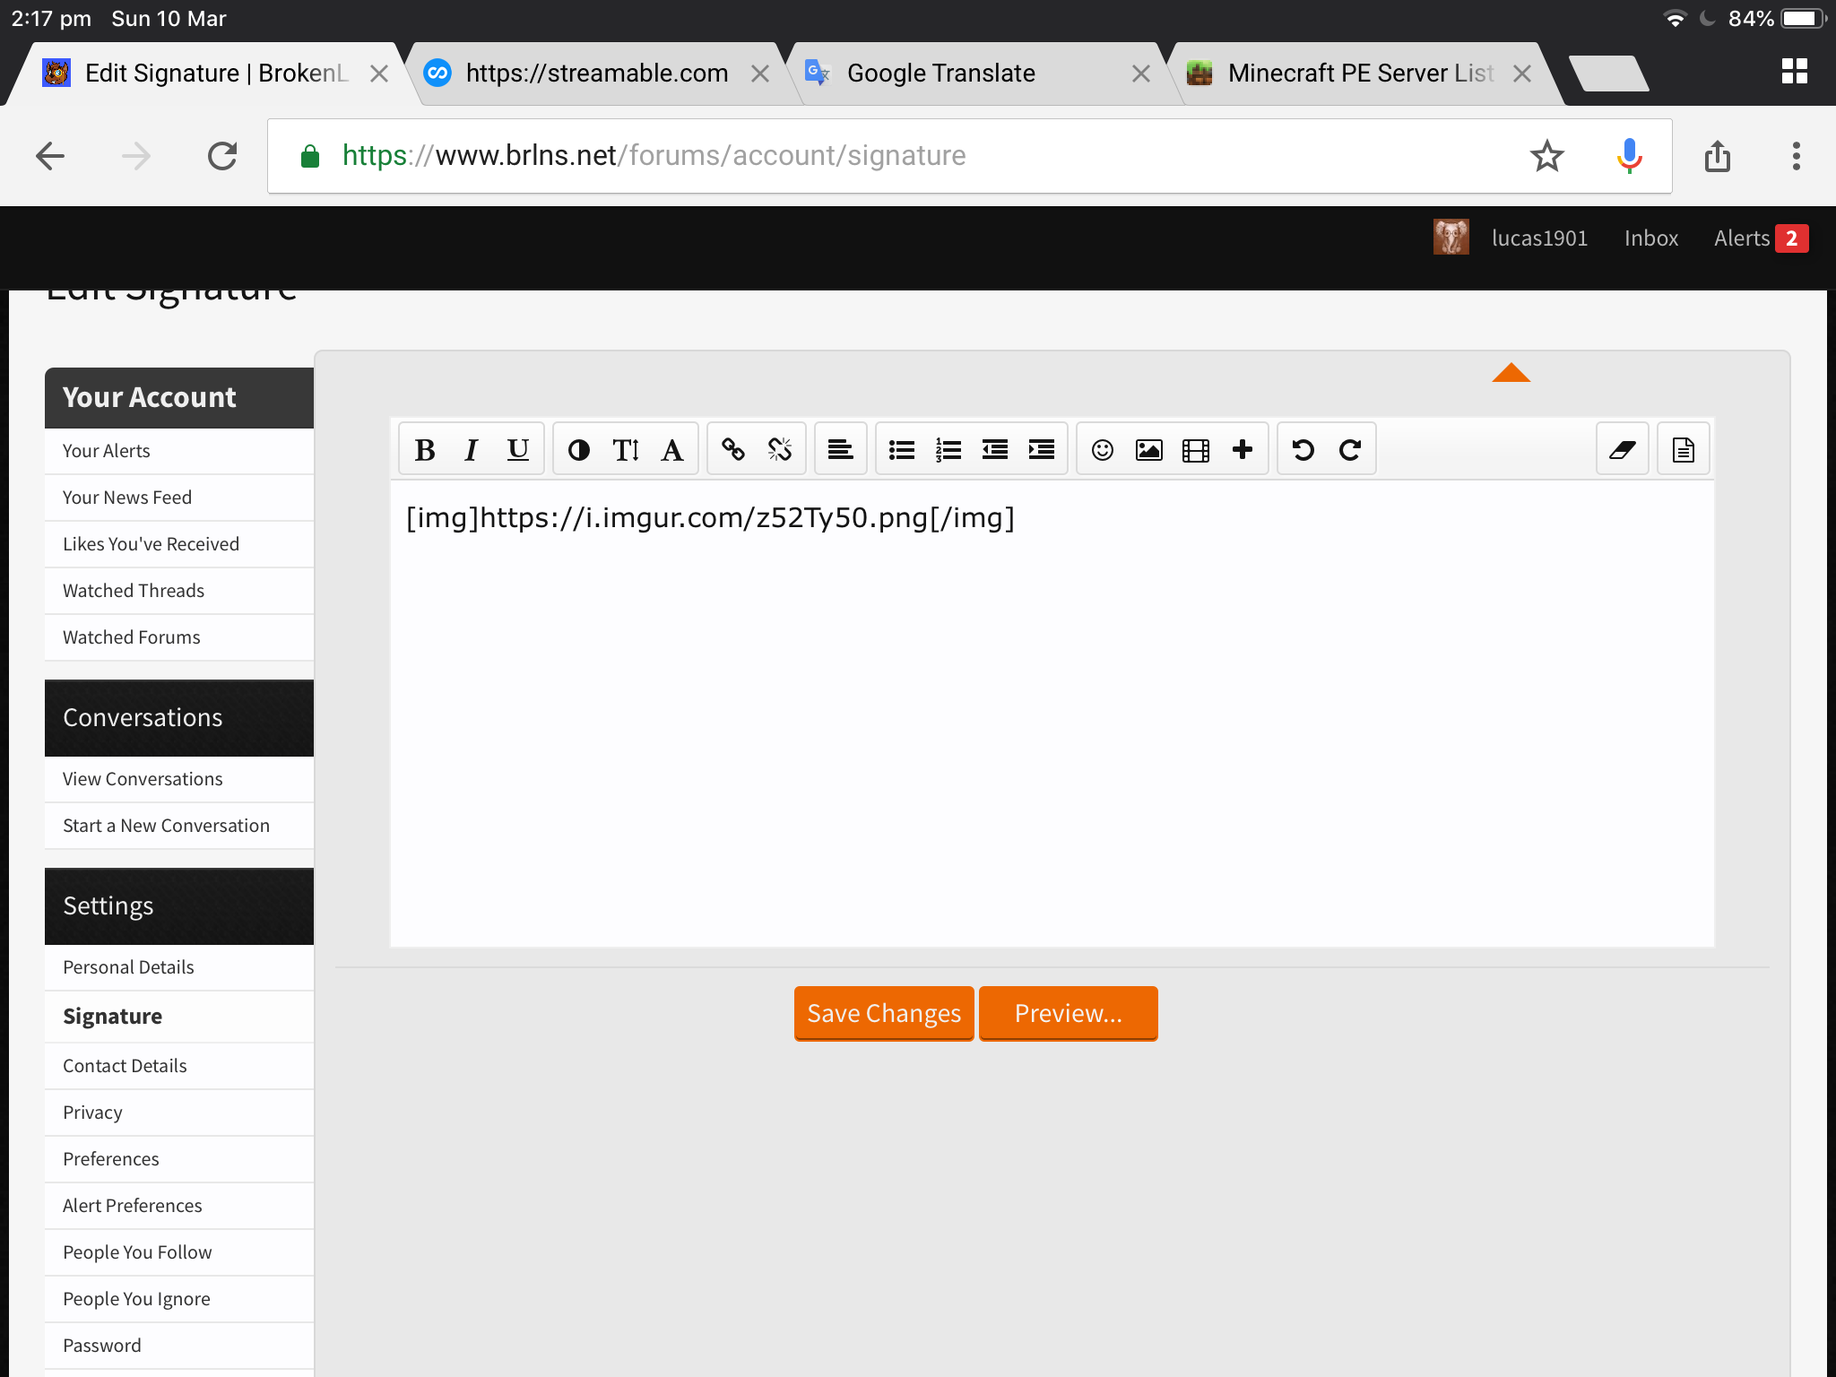
Task: Open the browser three-dot menu
Action: pos(1796,156)
